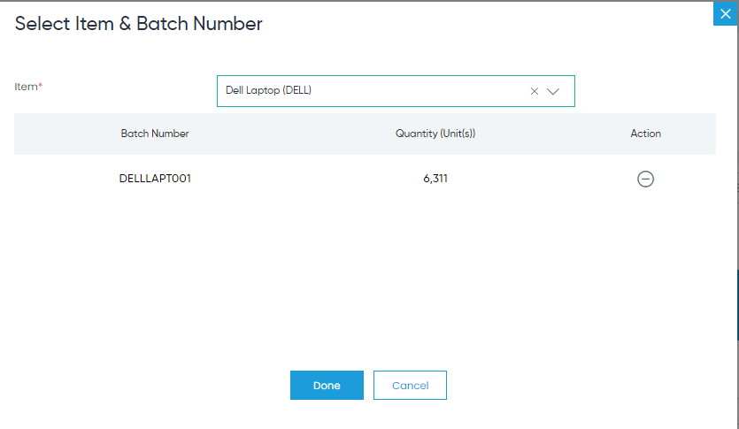Close the dialog with the blue X
The image size is (739, 429).
coord(726,13)
